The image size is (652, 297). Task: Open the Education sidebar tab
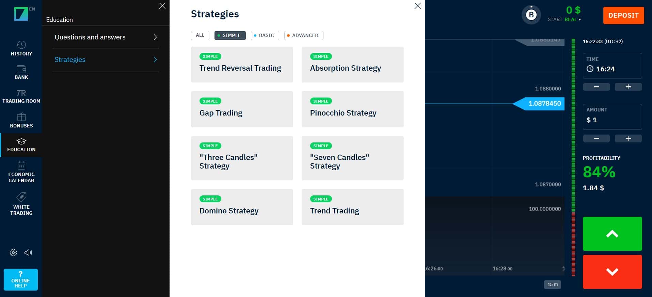[x=21, y=145]
